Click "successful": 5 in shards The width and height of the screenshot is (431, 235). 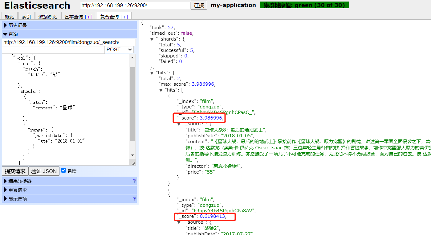tap(176, 50)
